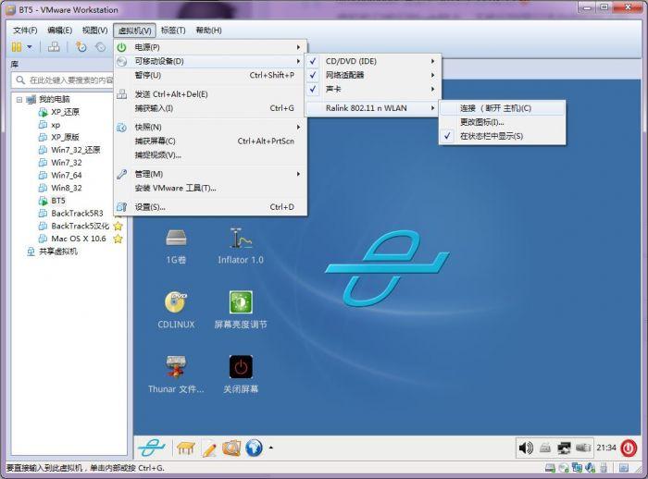648x479 pixels.
Task: Choose 捕捉视频(V)... entry
Action: pyautogui.click(x=210, y=155)
